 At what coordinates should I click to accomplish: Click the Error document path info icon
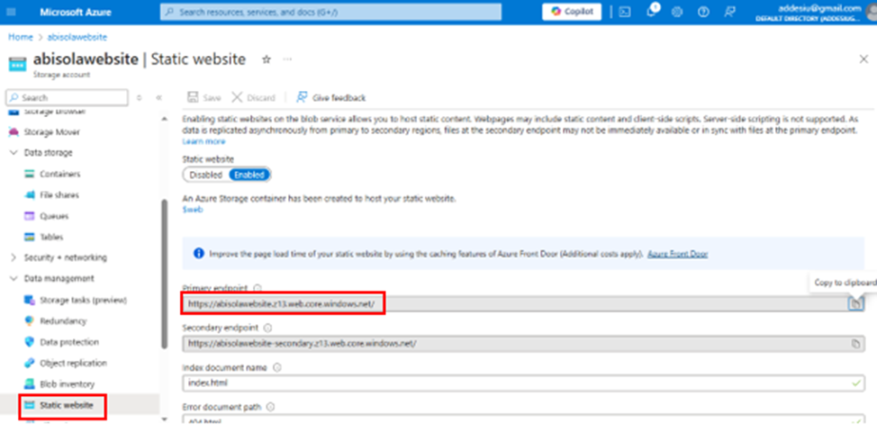tap(271, 407)
